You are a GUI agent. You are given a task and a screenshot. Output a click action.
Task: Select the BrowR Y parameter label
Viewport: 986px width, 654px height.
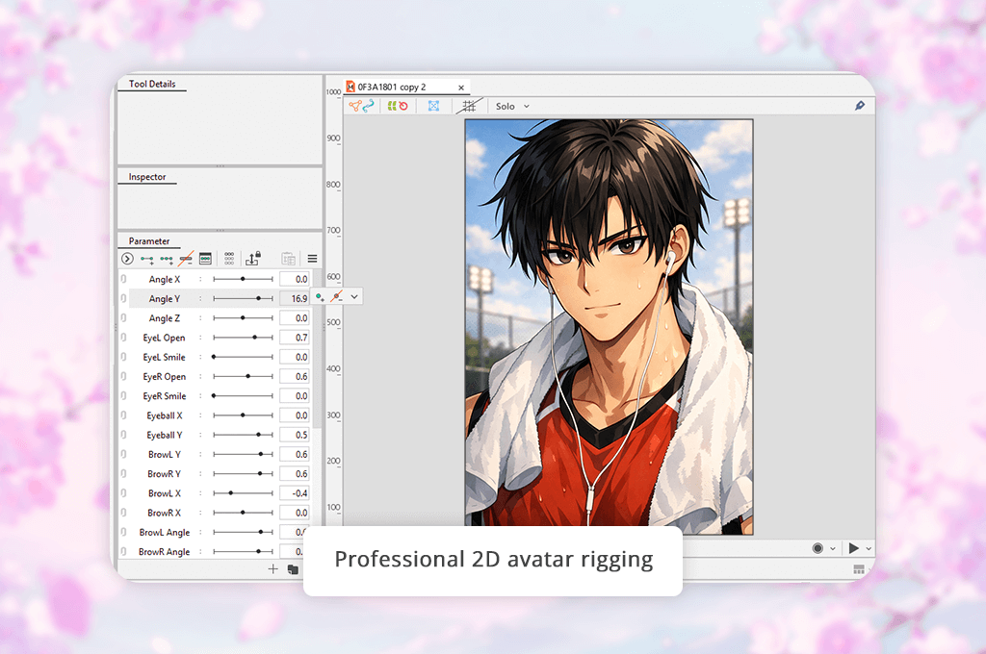[164, 474]
